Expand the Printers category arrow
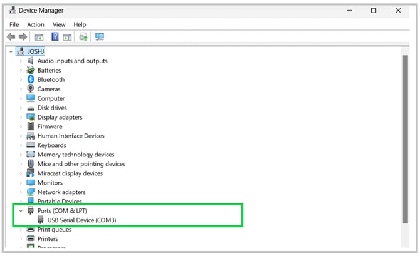 [x=21, y=239]
